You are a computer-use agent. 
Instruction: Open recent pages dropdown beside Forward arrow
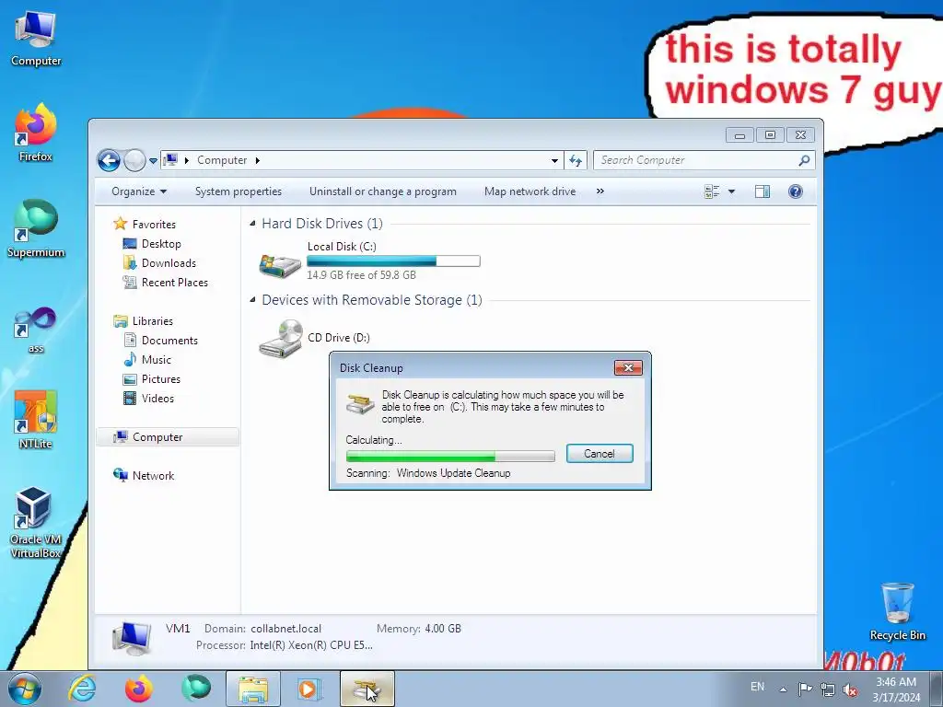[x=154, y=160]
